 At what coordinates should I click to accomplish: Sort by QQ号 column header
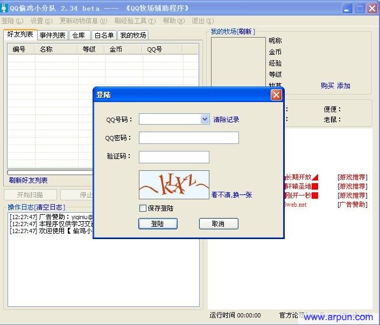163,49
